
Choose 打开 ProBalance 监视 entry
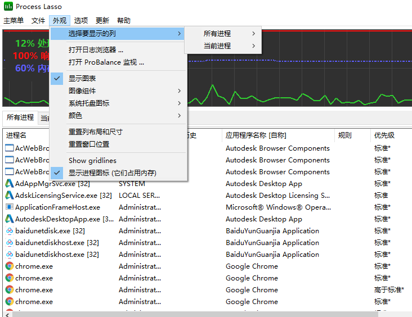118,62
